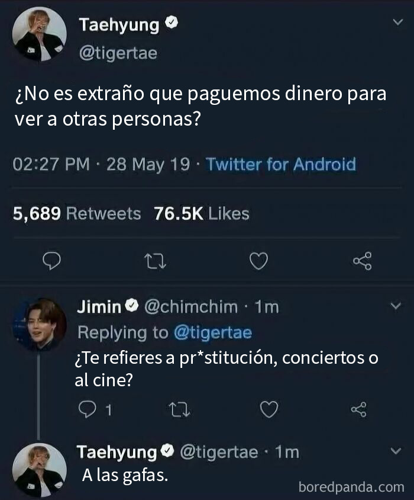Share Taehyung's tweet
This screenshot has height=500, width=414.
[361, 259]
